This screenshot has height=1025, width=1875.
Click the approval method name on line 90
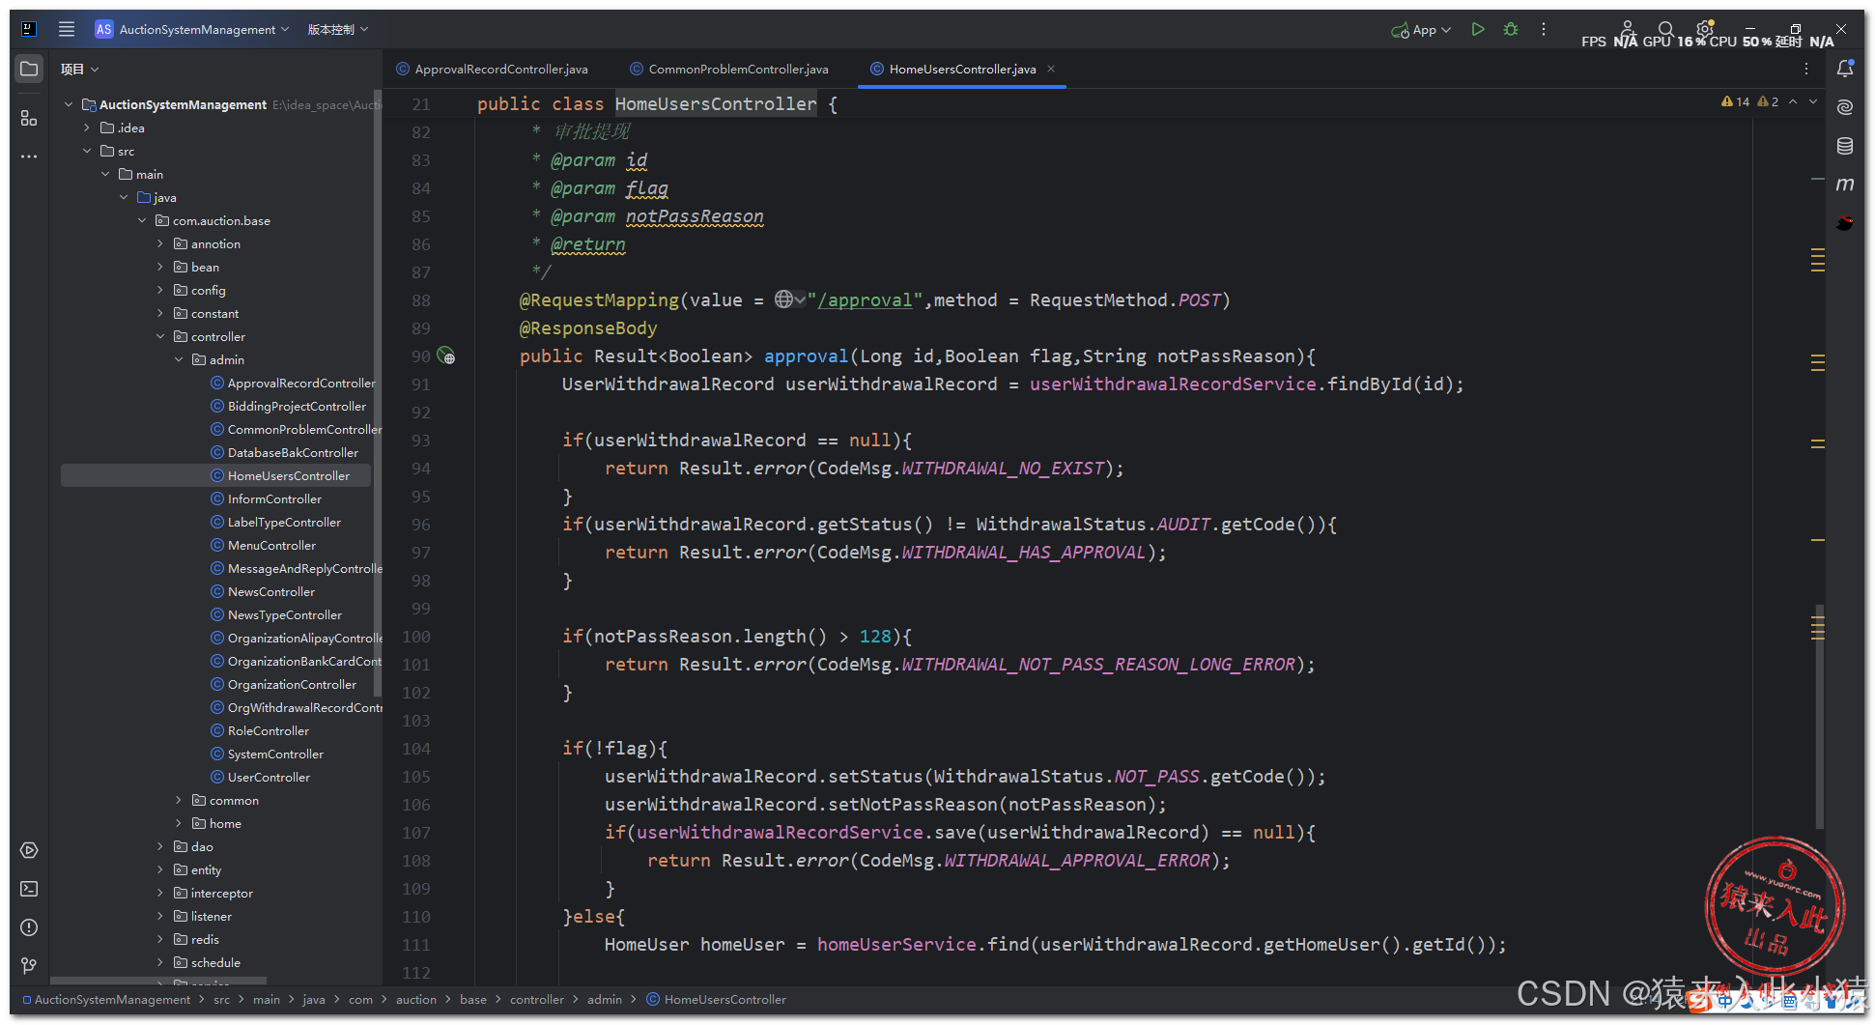[x=806, y=356]
